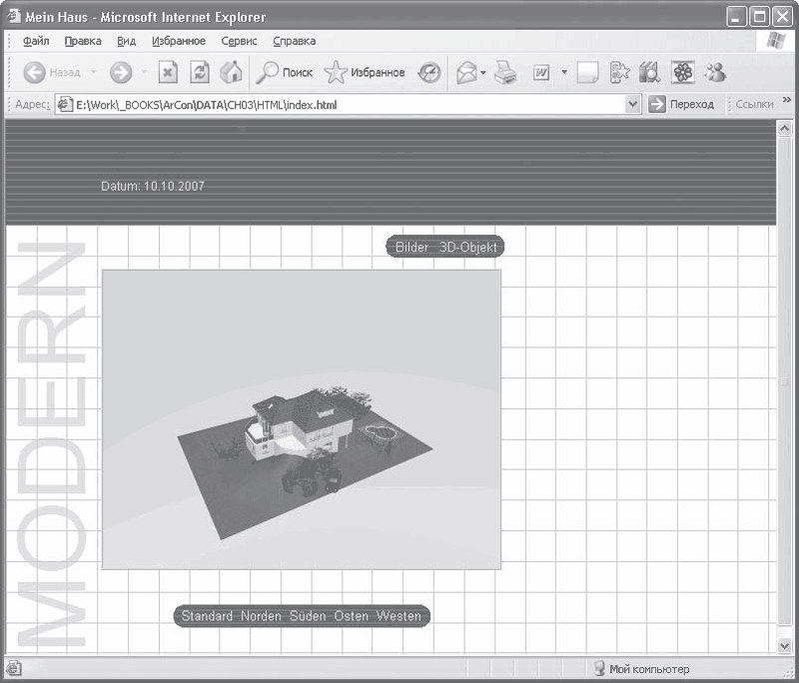This screenshot has width=799, height=683.
Task: Select the Westen view link
Action: 399,616
